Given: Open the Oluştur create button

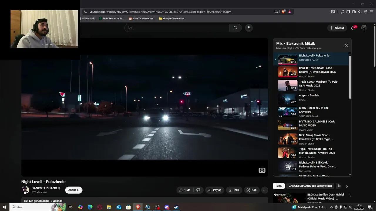Looking at the screenshot, I should click(337, 28).
